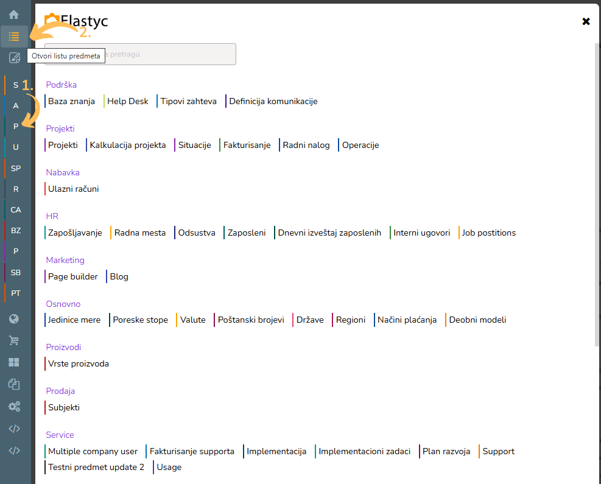Open the globe icon in sidebar

pos(14,319)
